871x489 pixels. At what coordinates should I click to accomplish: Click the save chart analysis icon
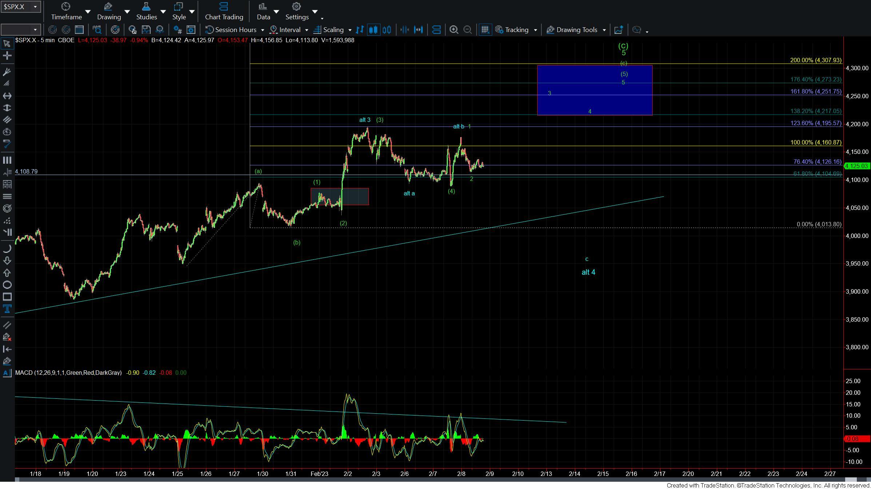point(146,30)
